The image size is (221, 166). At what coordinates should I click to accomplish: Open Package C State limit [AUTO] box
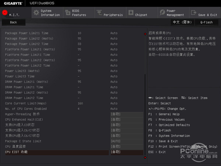127,141
